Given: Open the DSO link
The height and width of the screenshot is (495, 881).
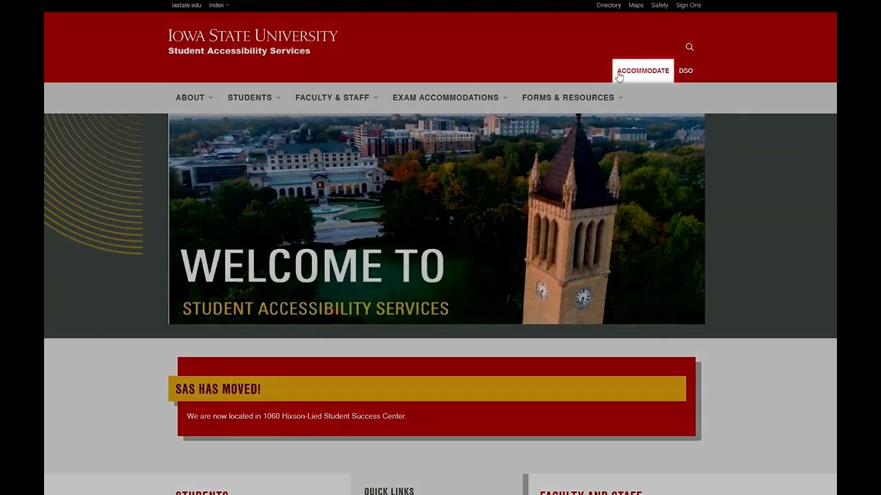Looking at the screenshot, I should coord(686,70).
